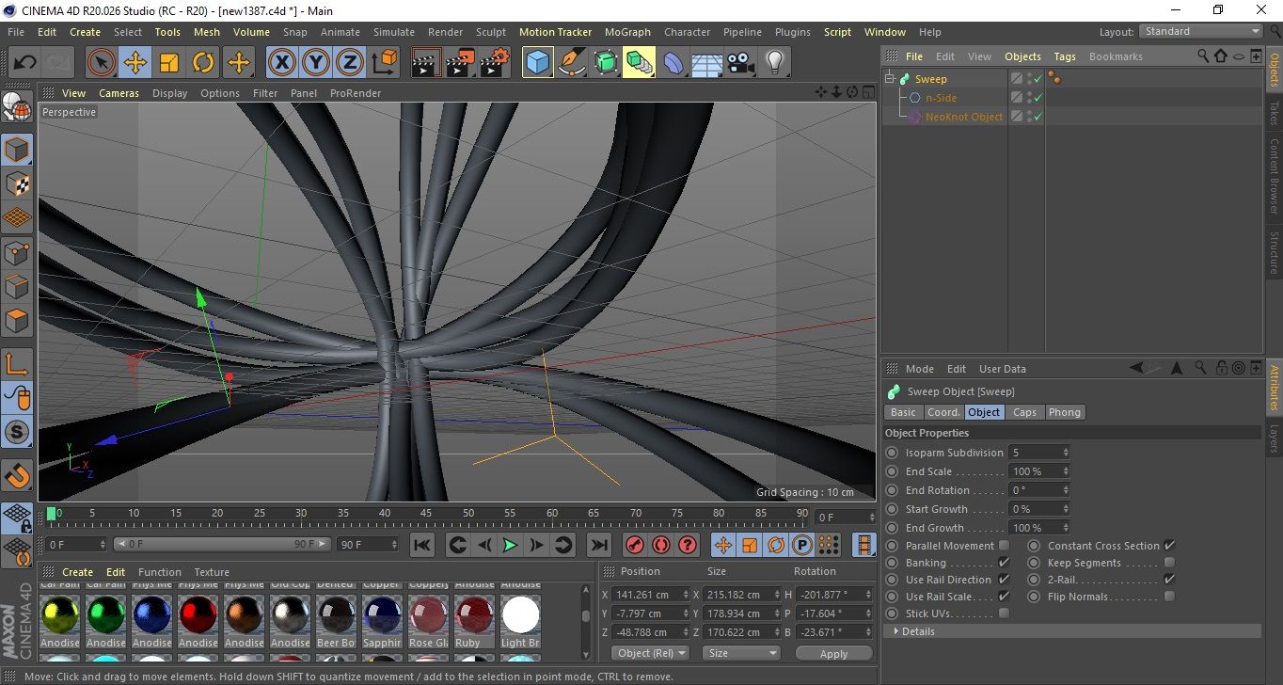Image resolution: width=1283 pixels, height=685 pixels.
Task: Open the Floor environment icon
Action: pyautogui.click(x=706, y=63)
